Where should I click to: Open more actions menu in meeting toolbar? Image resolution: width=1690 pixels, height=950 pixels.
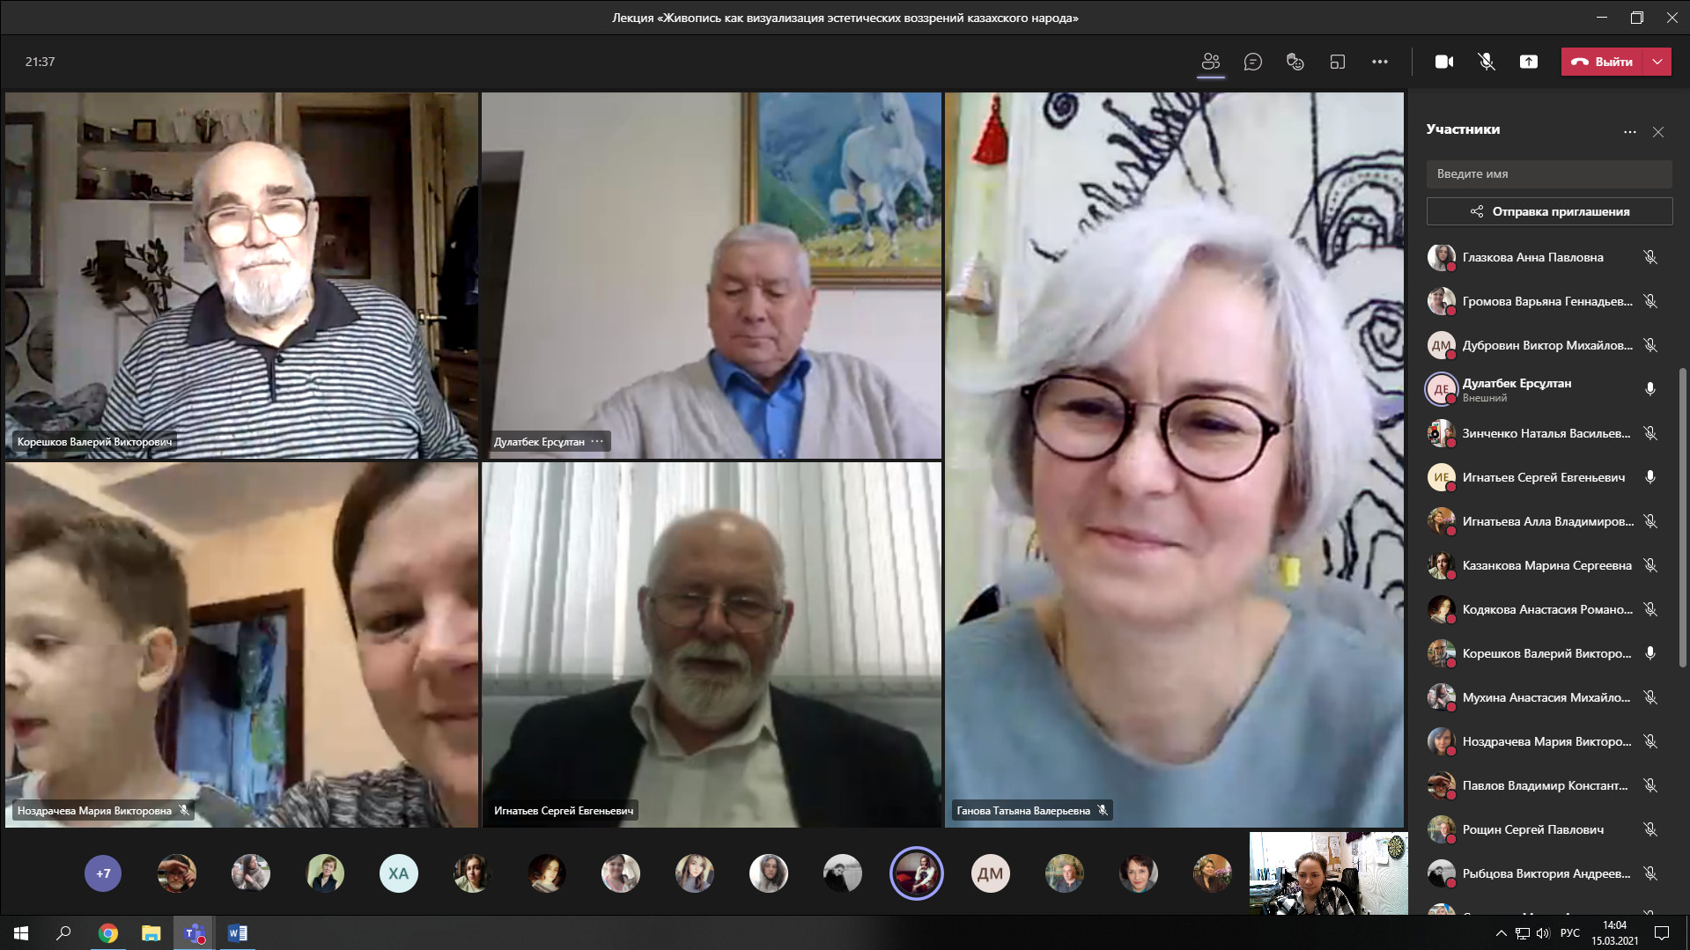(1379, 62)
